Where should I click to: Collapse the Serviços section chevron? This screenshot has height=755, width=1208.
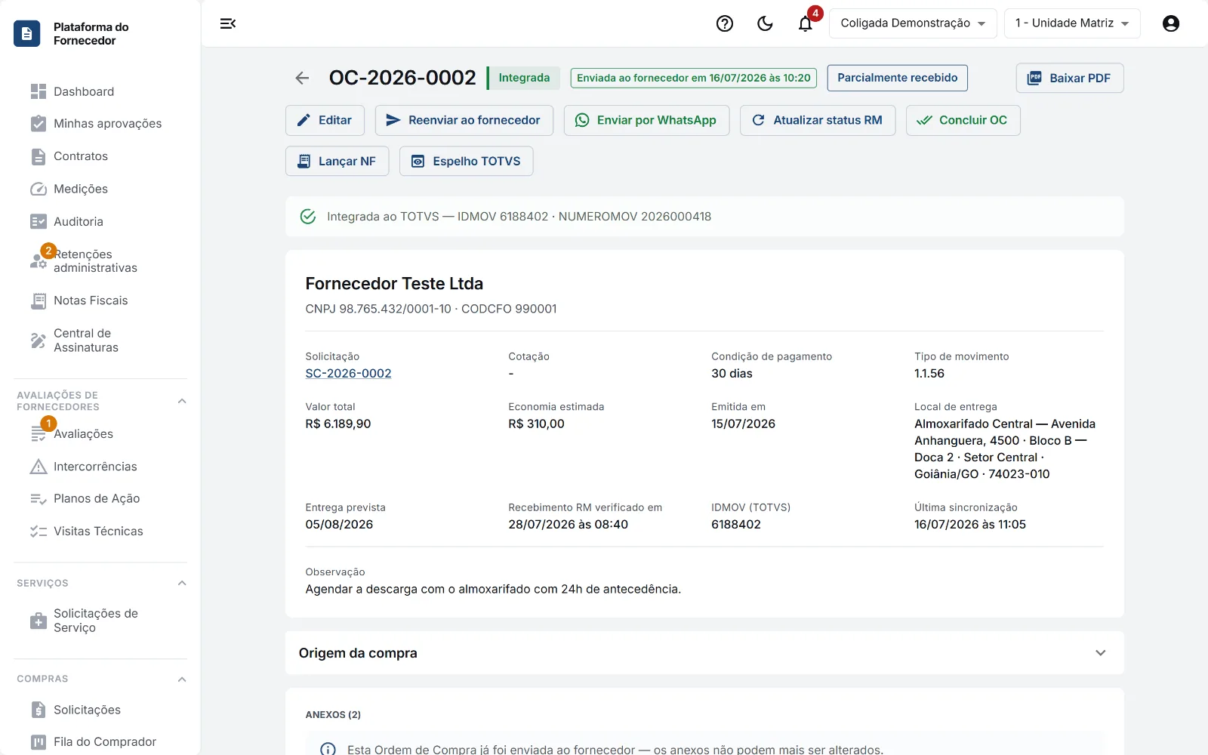[182, 583]
